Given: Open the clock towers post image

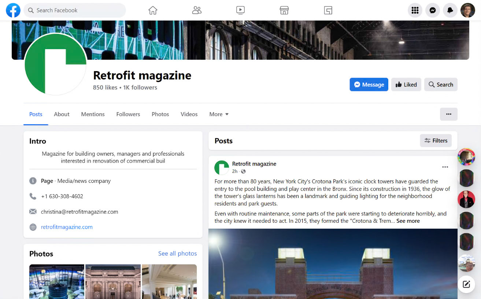Looking at the screenshot, I should (333, 264).
